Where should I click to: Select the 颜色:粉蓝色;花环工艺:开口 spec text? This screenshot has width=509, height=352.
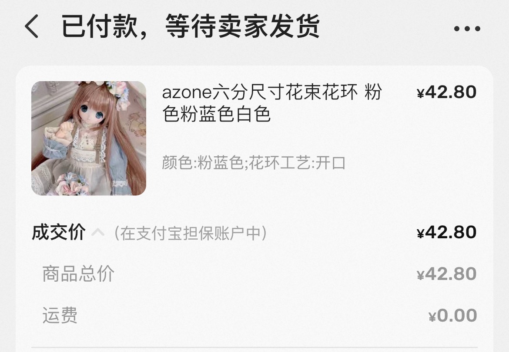coord(254,163)
